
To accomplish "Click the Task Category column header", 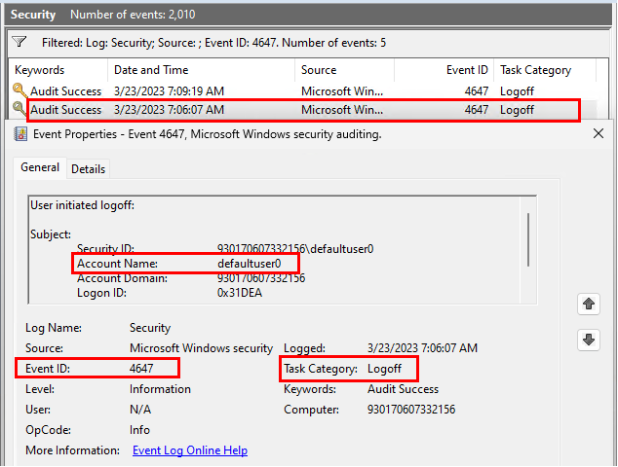I will pos(535,70).
